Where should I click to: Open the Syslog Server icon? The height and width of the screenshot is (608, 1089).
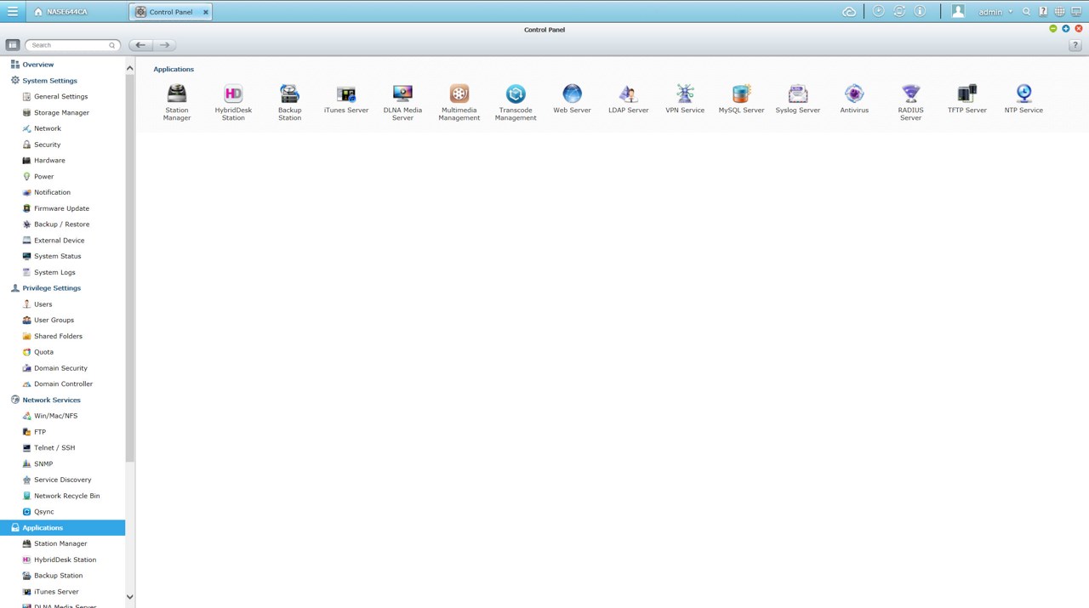tap(798, 94)
